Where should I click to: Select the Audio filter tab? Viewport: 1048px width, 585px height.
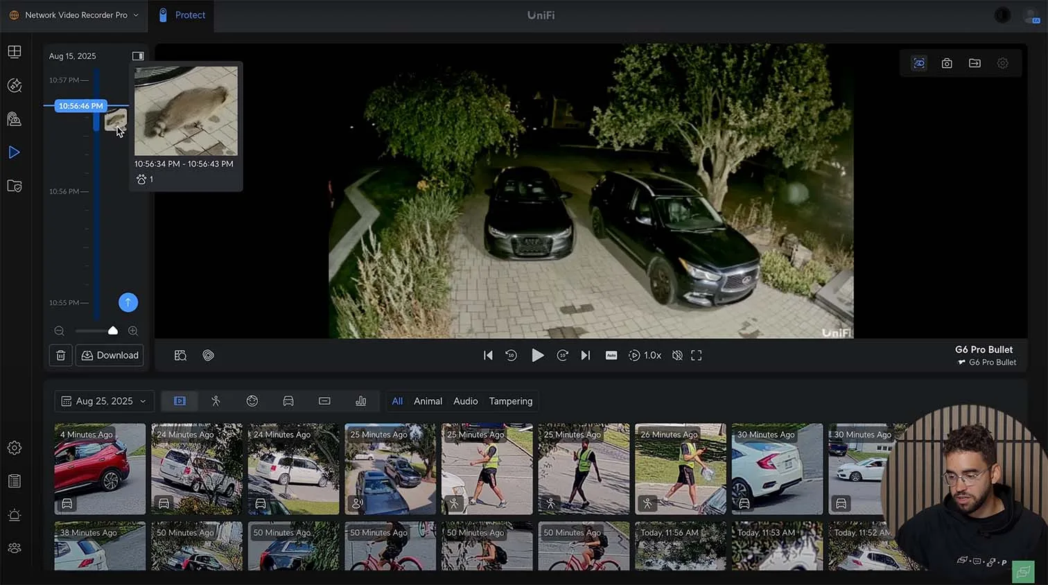(466, 401)
